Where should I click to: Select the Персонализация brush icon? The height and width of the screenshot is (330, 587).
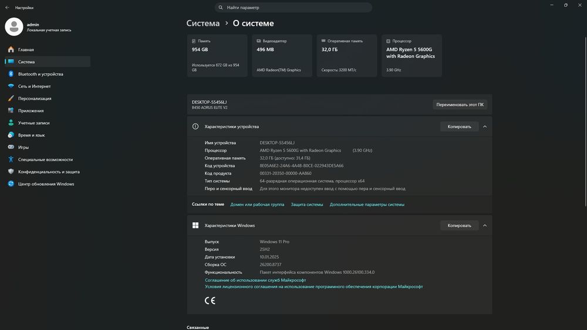(x=11, y=98)
